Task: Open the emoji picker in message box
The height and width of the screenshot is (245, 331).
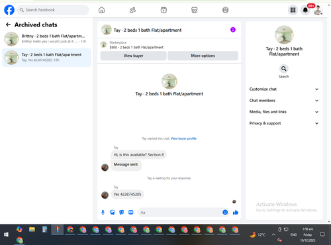Action: 225,213
